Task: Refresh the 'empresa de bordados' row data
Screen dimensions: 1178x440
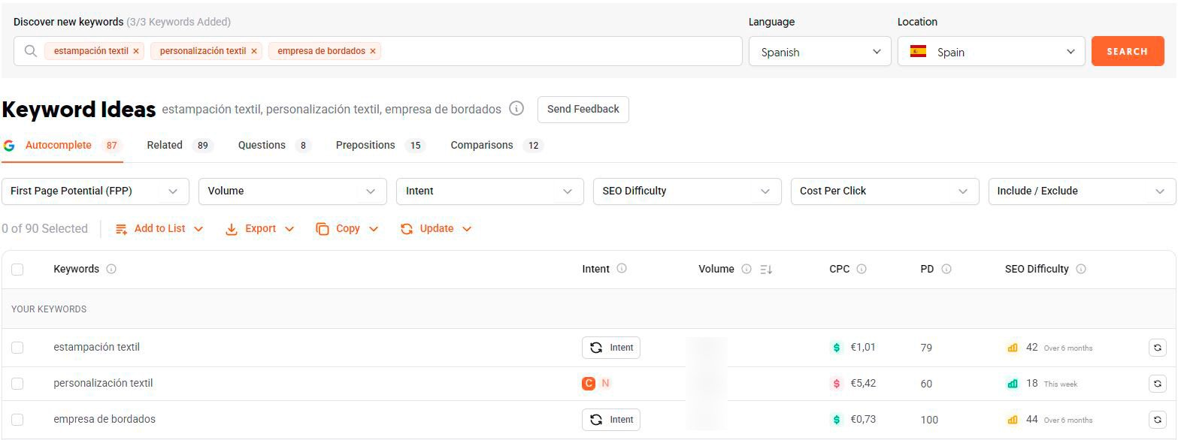Action: (x=1157, y=420)
